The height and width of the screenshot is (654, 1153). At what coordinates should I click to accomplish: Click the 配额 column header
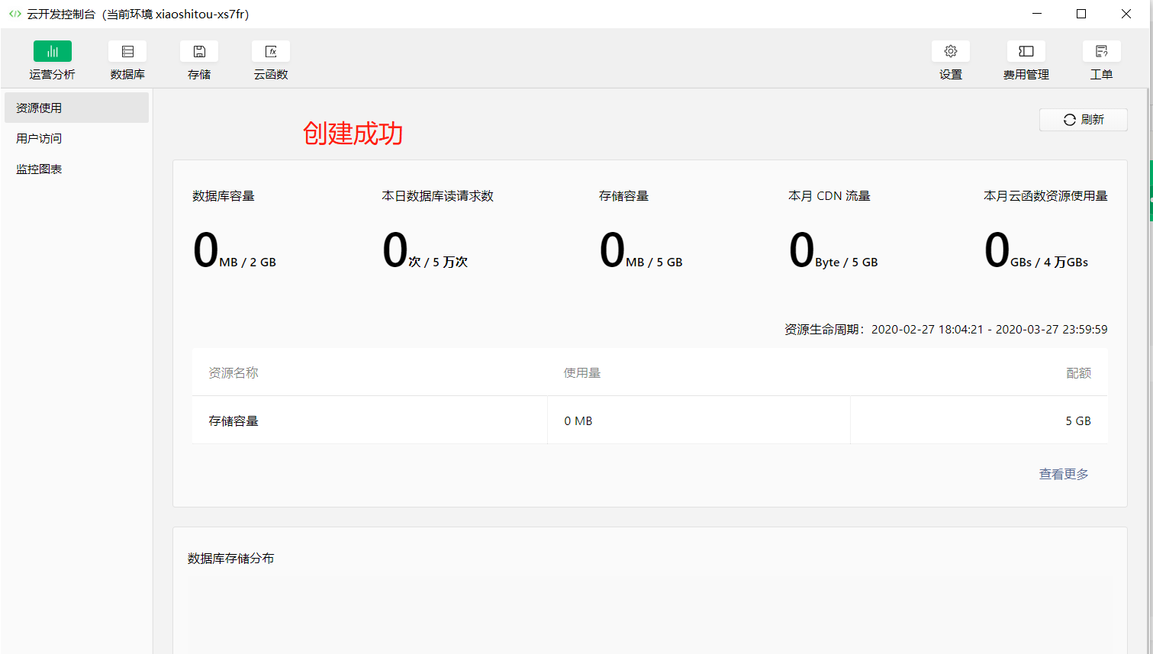tap(1078, 372)
